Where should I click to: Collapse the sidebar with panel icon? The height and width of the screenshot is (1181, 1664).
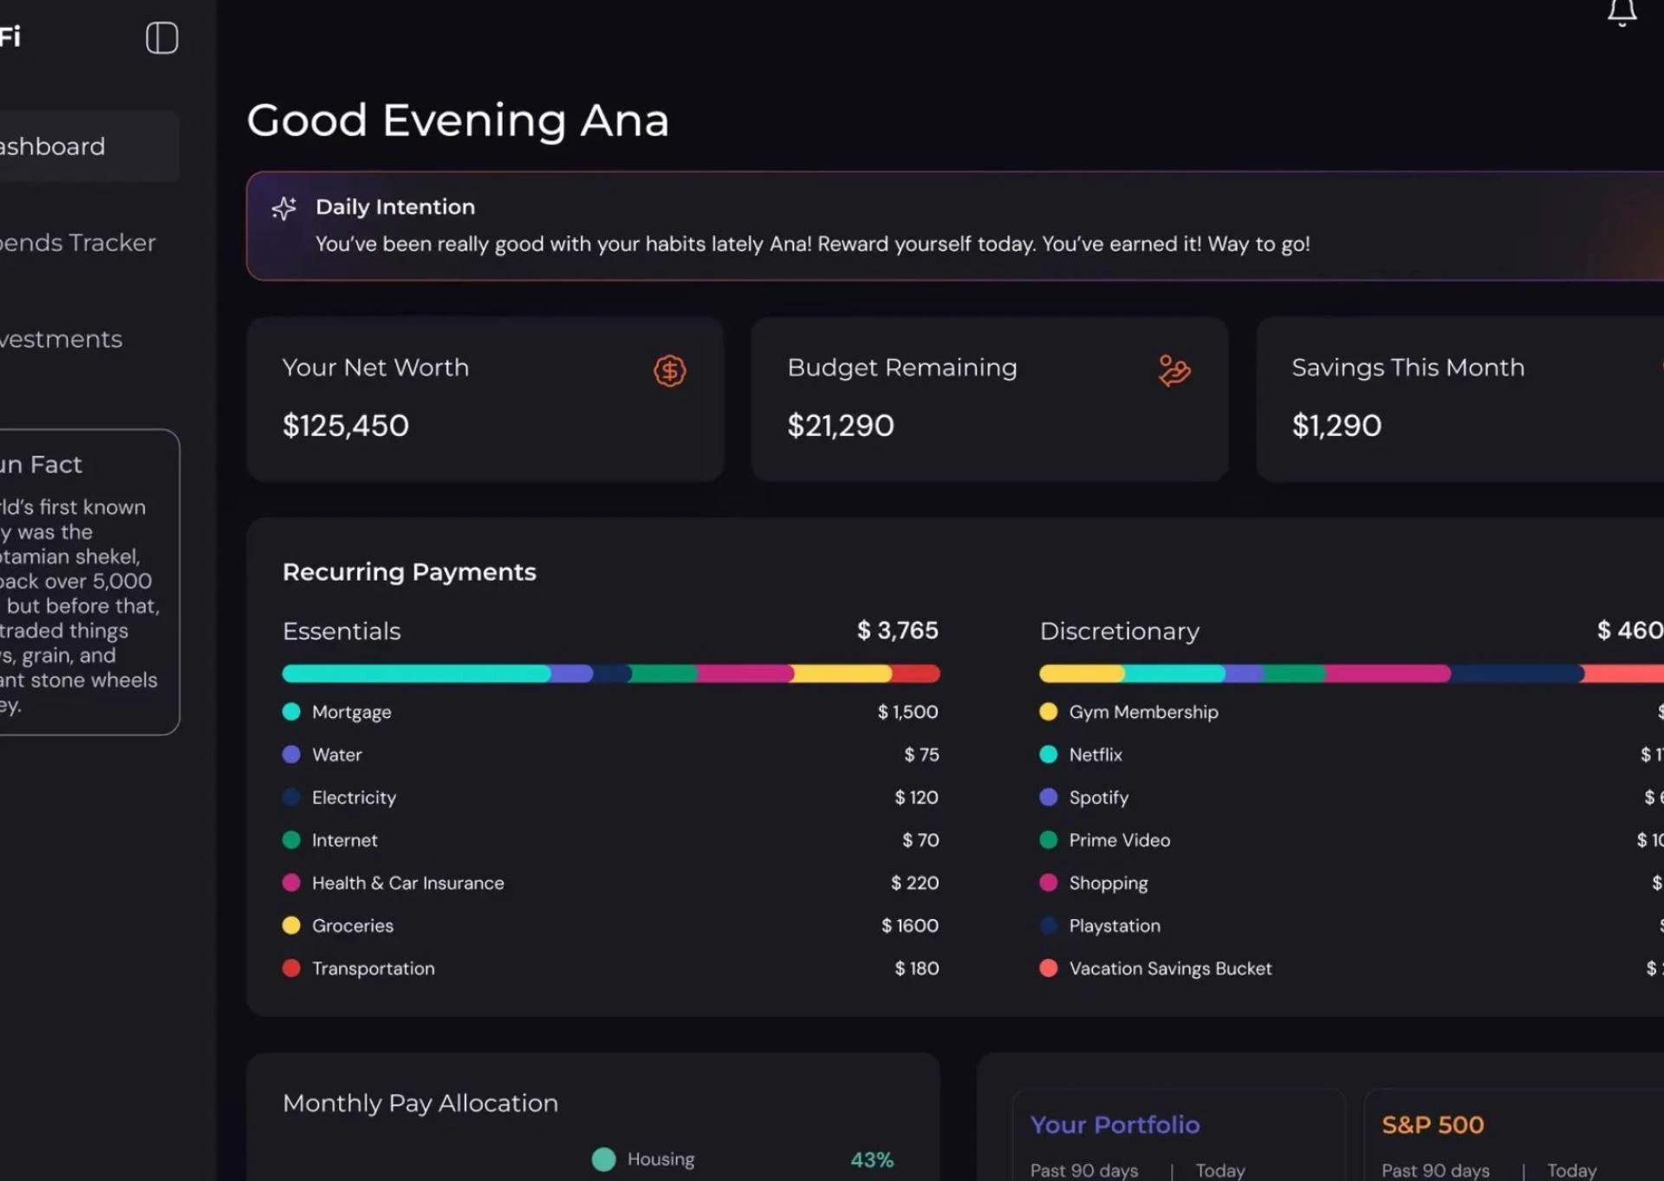click(x=162, y=38)
